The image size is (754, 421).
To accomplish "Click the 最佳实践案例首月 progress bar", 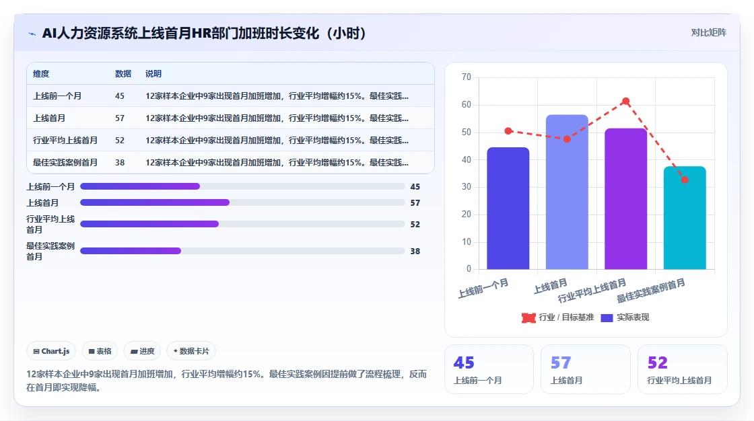I will (x=242, y=251).
